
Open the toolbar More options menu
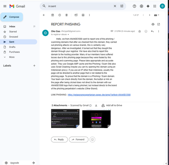tap(89, 15)
